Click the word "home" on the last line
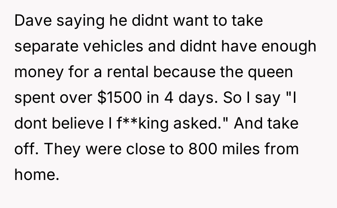Image resolution: width=337 pixels, height=208 pixels. (x=34, y=176)
